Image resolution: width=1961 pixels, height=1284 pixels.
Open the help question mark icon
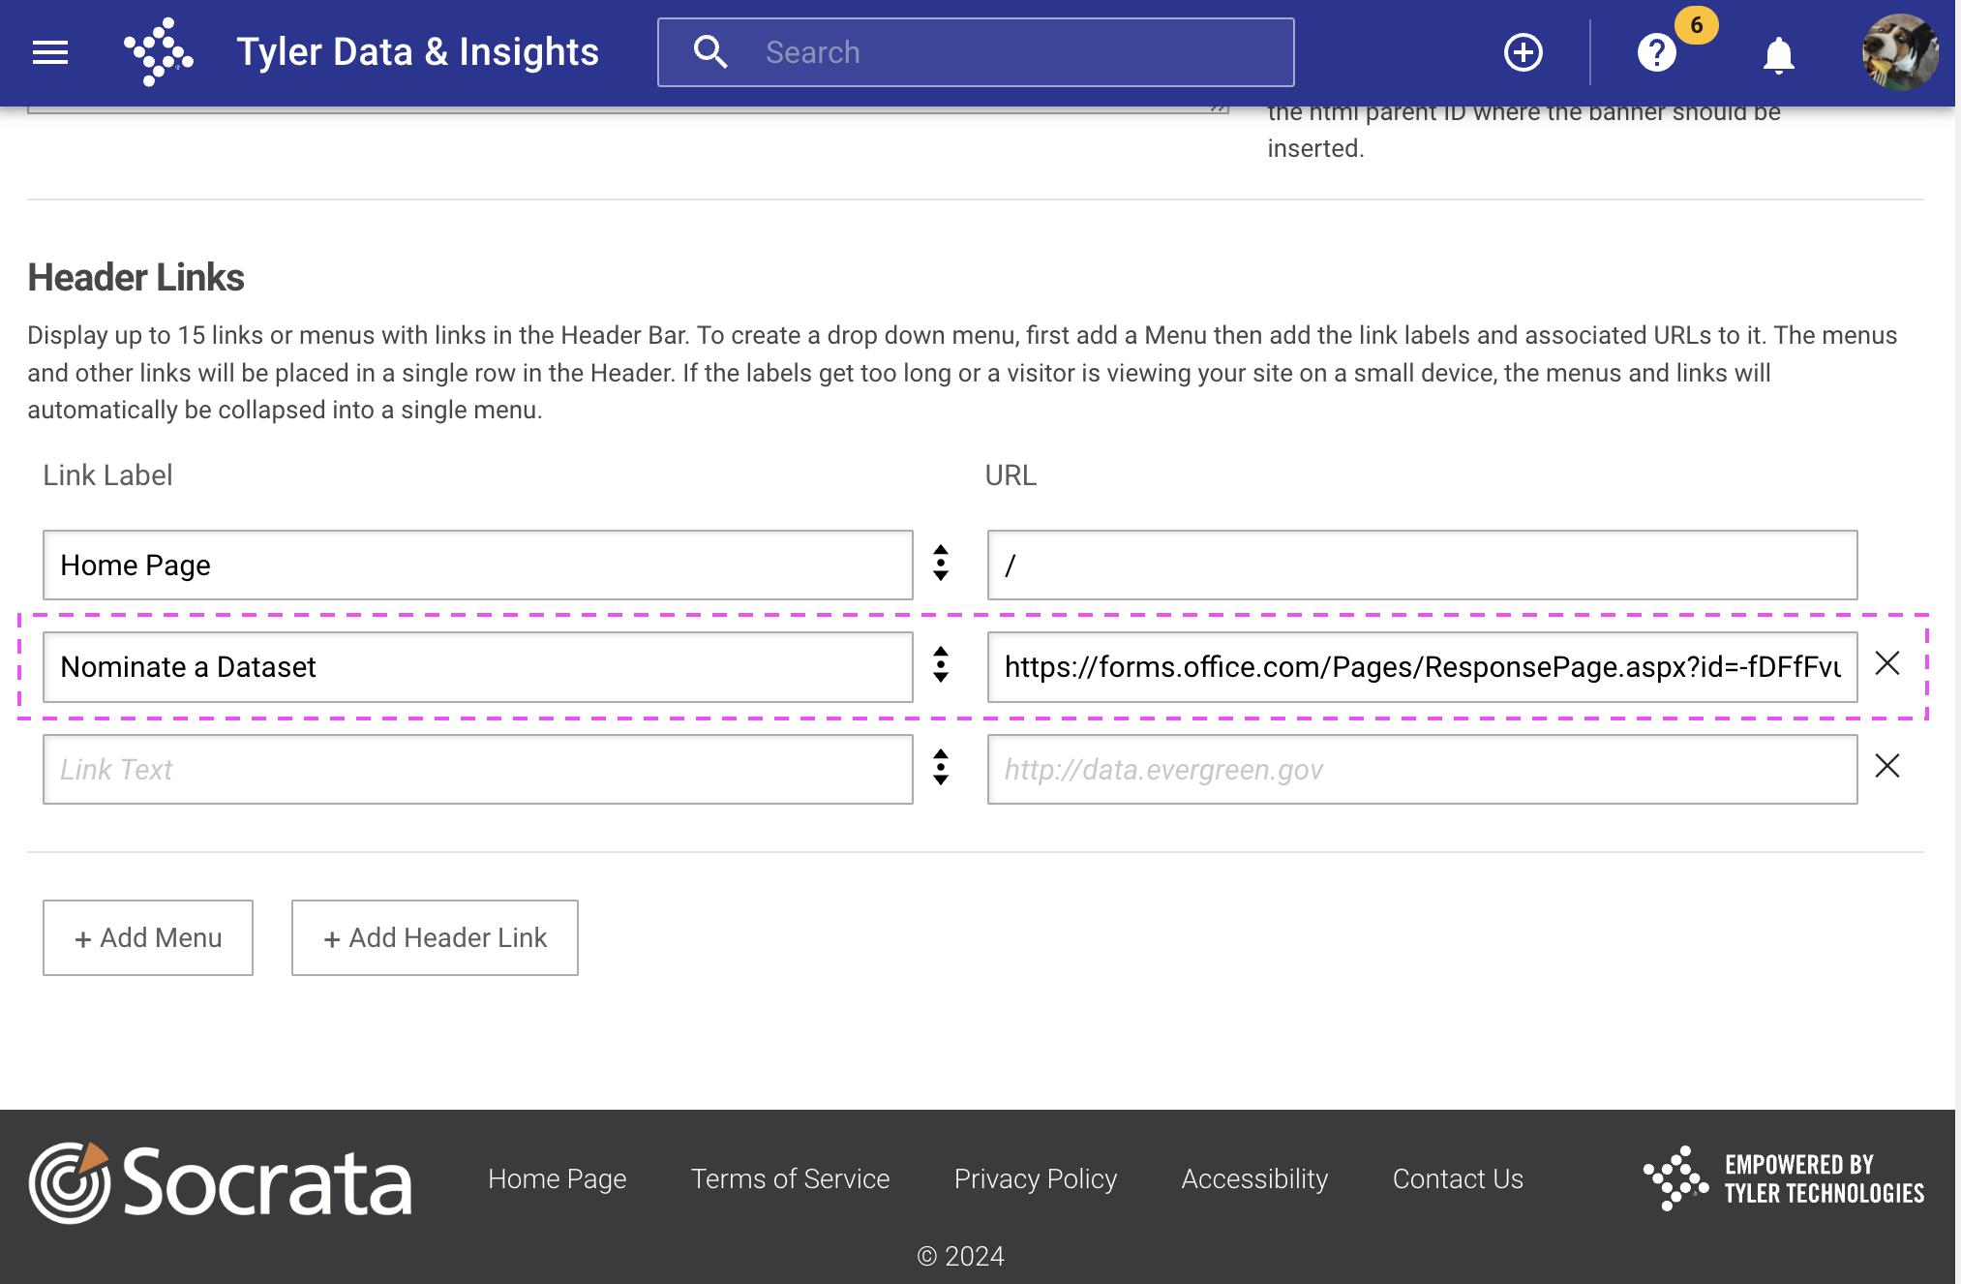1656,52
